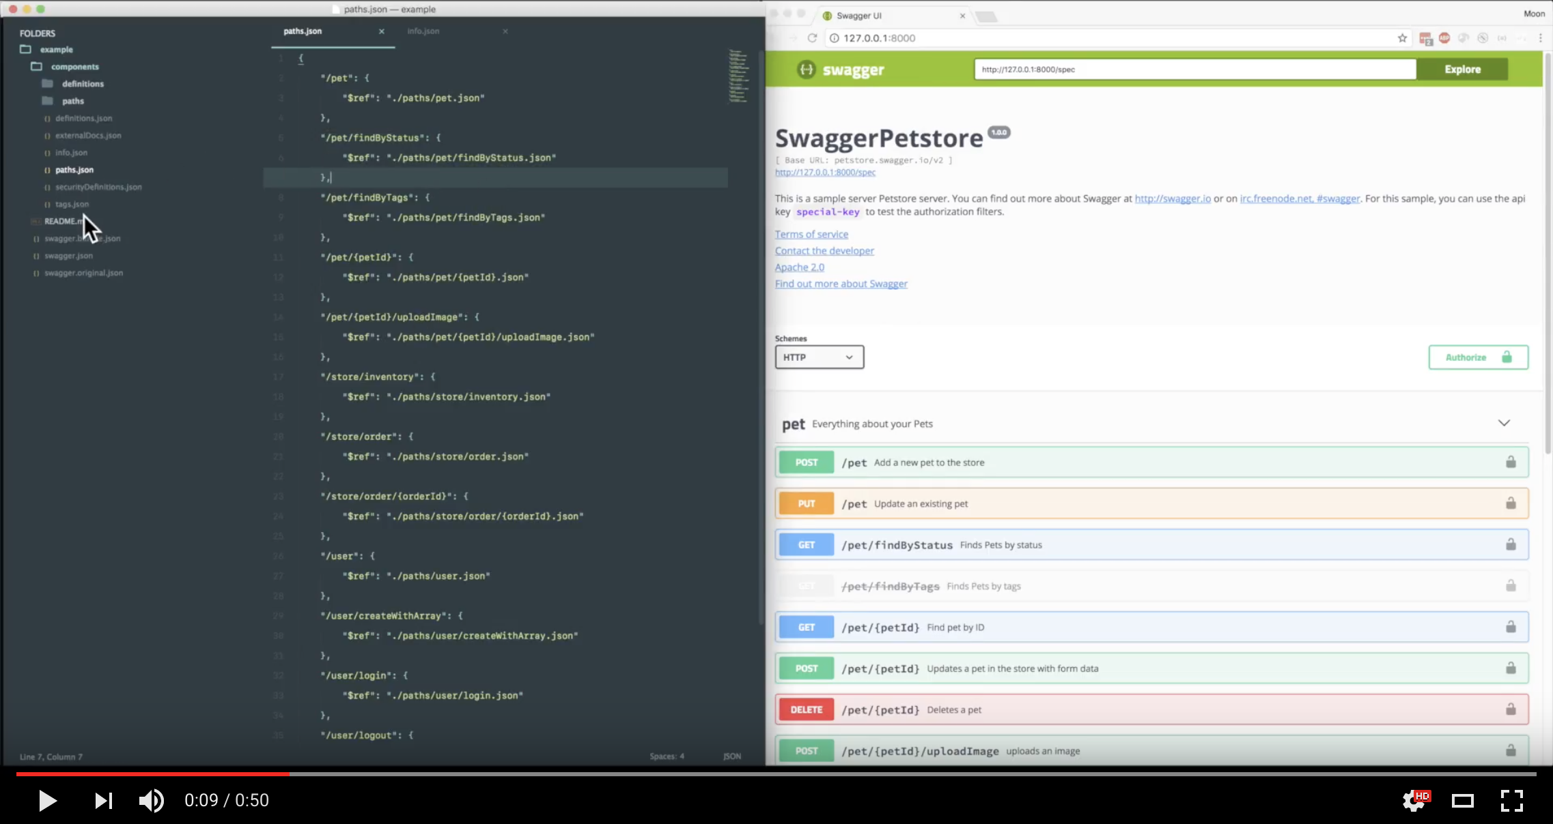
Task: Bookmark page with star icon
Action: [x=1402, y=38]
